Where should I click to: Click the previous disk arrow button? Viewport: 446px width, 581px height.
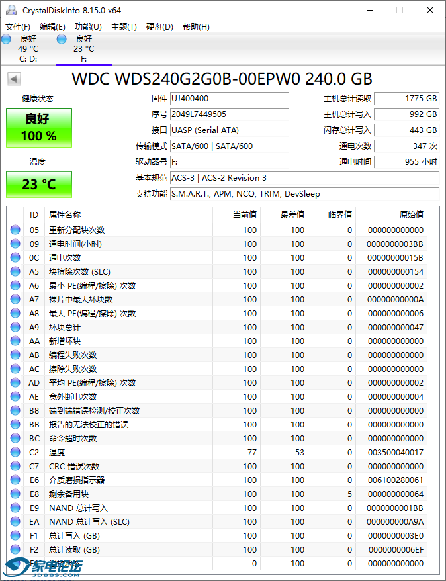14,79
